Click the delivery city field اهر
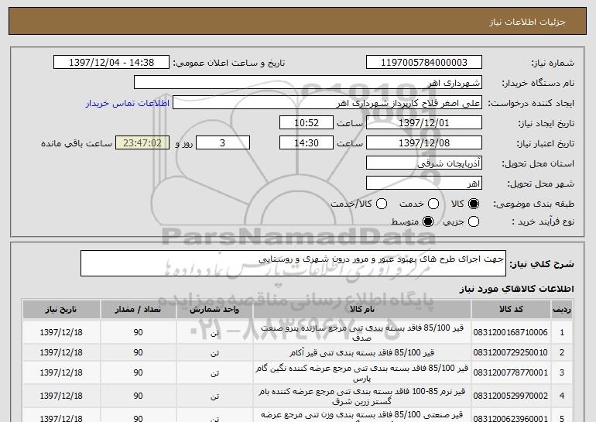 pos(424,184)
